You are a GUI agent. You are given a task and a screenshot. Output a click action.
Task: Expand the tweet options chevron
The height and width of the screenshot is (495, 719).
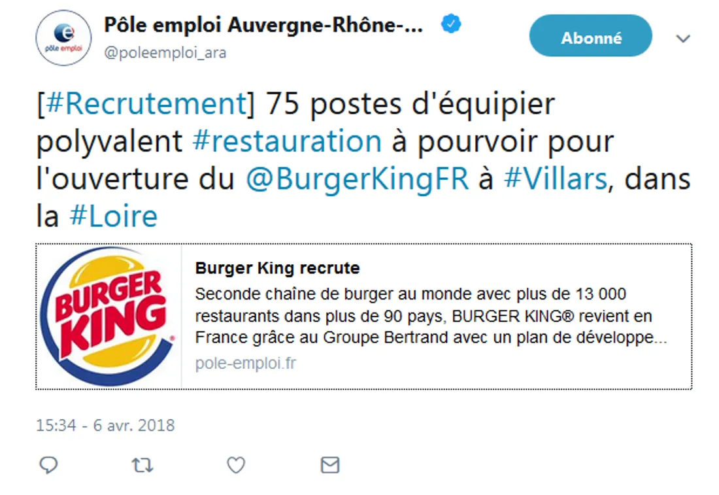[x=683, y=39]
